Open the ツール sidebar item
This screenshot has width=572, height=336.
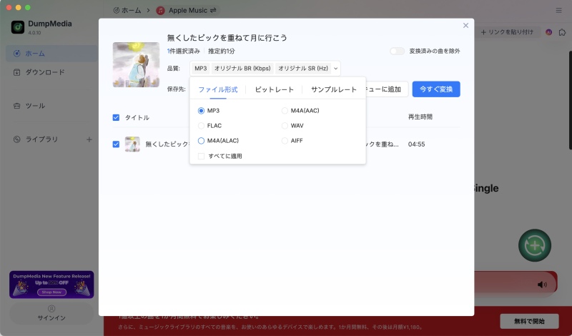pos(51,106)
